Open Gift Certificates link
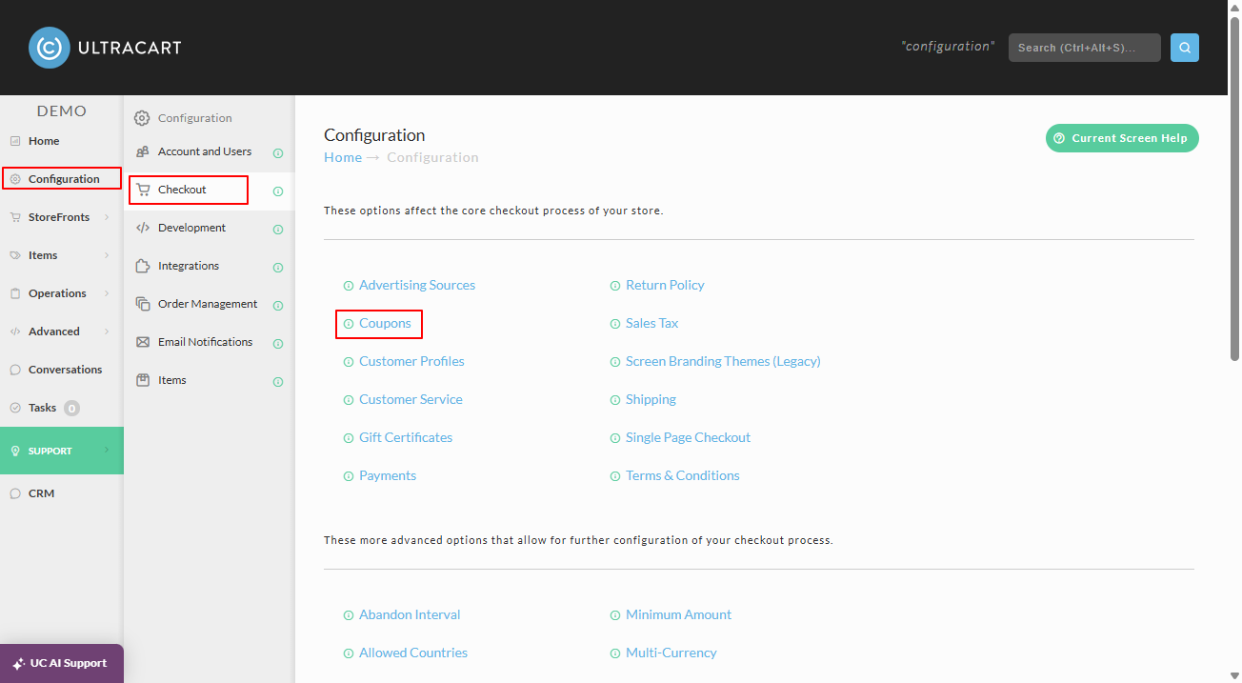 (x=406, y=437)
